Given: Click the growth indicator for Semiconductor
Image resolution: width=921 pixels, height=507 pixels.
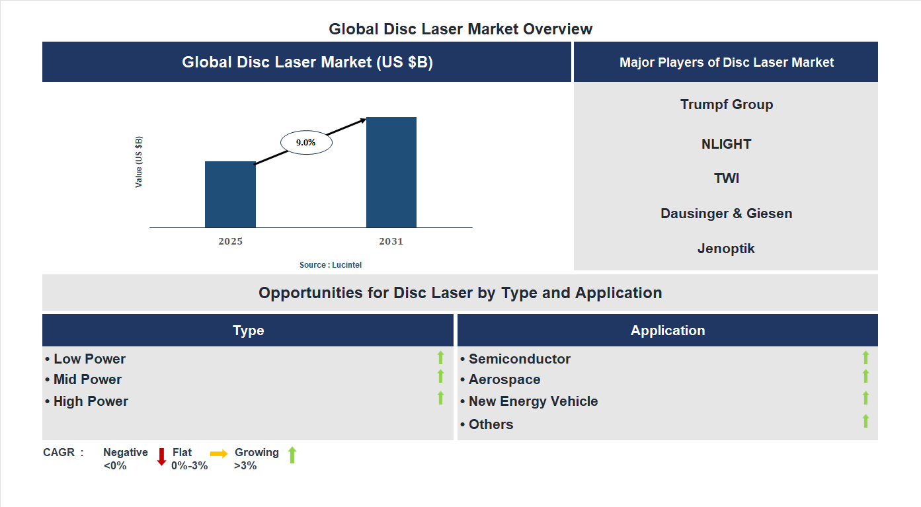Looking at the screenshot, I should (866, 358).
